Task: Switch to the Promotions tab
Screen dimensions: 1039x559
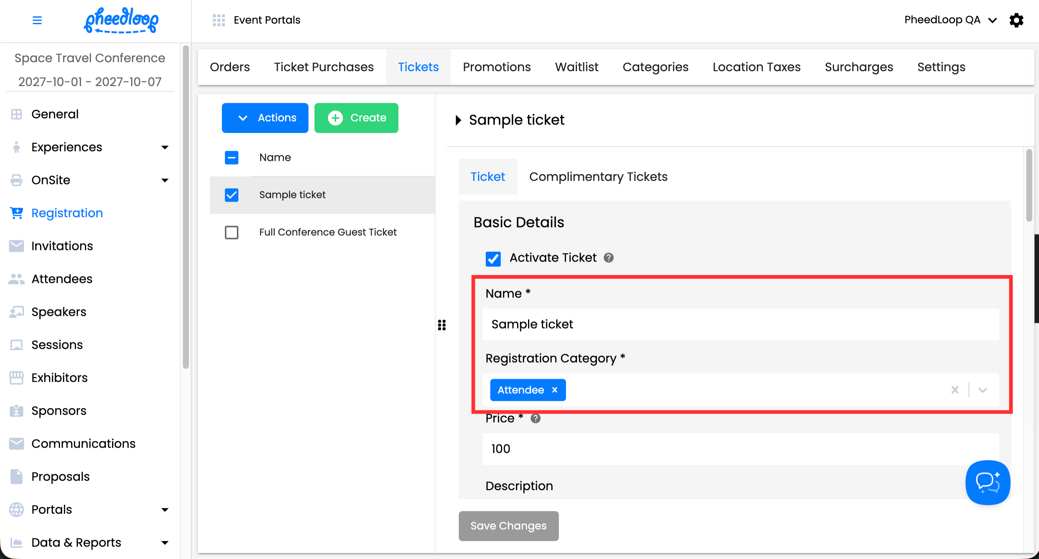Action: coord(497,67)
